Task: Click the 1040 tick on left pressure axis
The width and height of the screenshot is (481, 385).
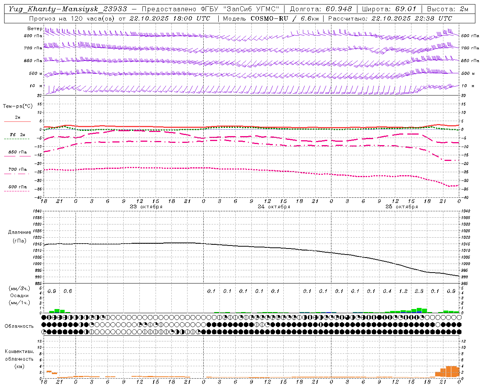Action: [38, 211]
